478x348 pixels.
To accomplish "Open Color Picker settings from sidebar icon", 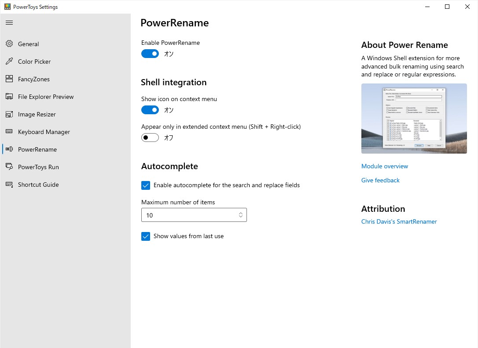I will [x=9, y=62].
